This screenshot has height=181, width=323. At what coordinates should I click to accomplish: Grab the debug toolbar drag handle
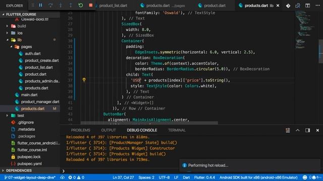(x=33, y=6)
